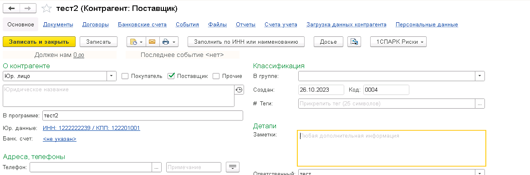Click the Адреса, телефоны section header
The height and width of the screenshot is (175, 530).
34,156
